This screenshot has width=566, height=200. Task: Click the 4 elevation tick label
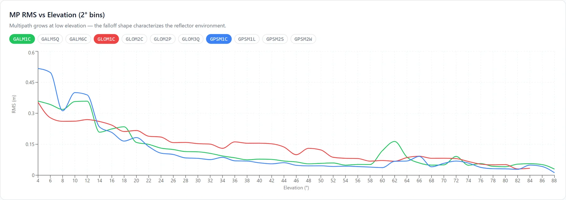(38, 181)
